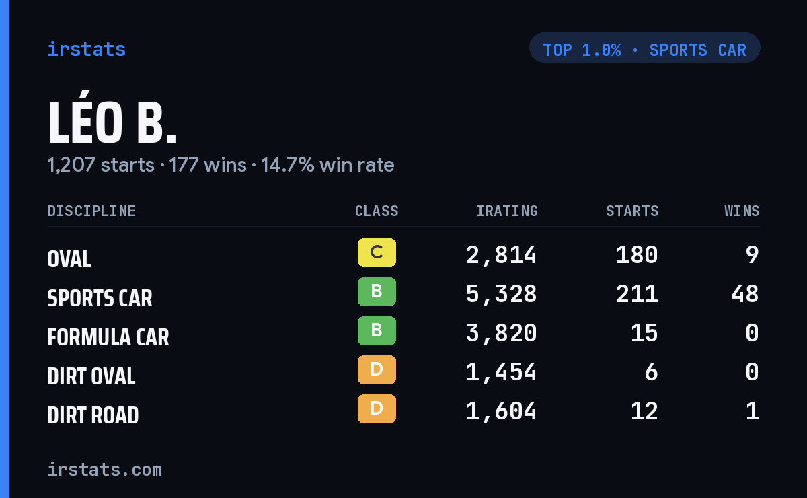This screenshot has height=498, width=807.
Task: Sort by the DISCIPLINE column header
Action: coord(91,211)
